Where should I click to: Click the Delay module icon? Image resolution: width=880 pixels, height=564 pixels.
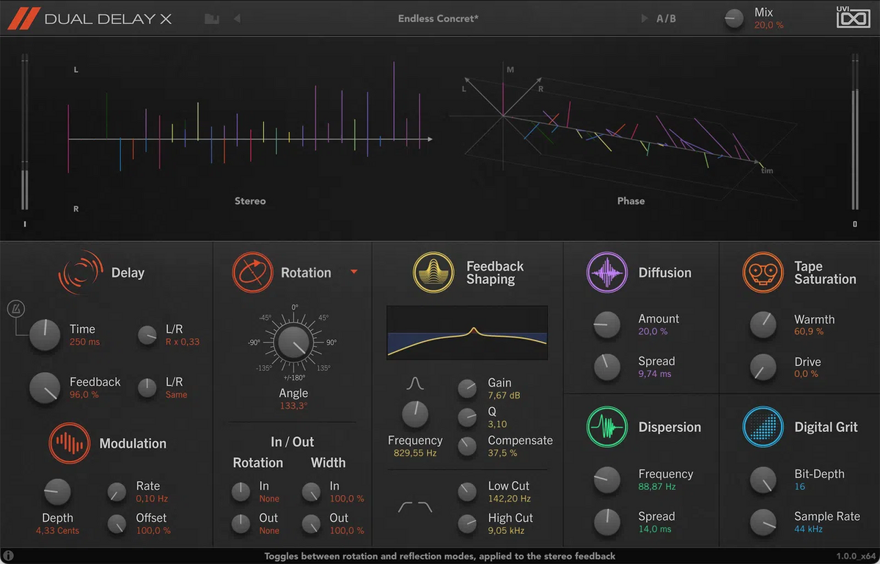(x=81, y=272)
